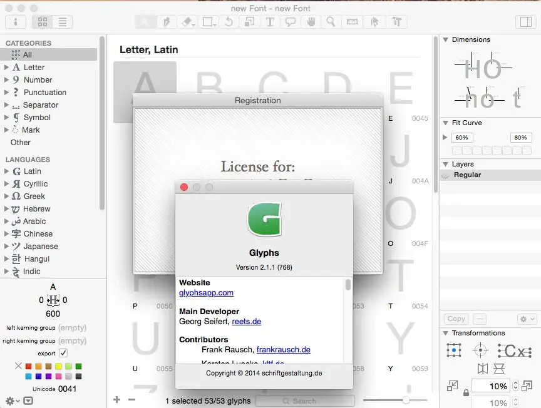Select the Regular layer row
Viewport: 541px width, 408px height.
pos(490,175)
